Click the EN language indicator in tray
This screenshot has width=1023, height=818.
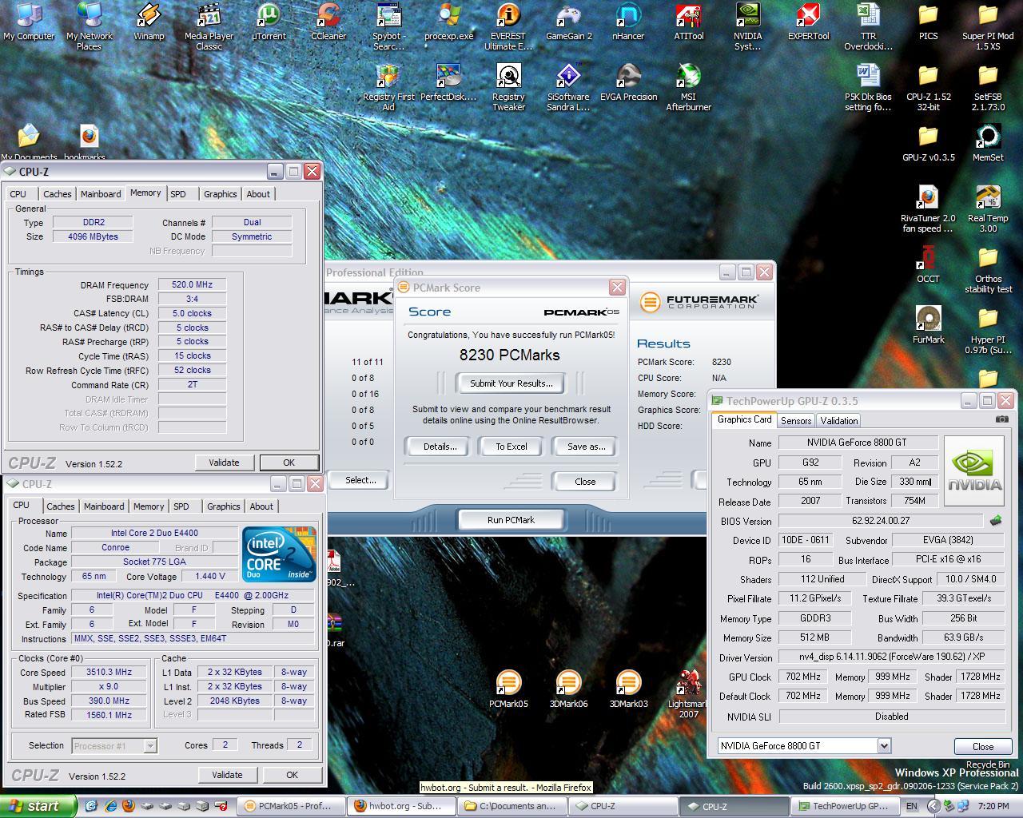pyautogui.click(x=912, y=807)
